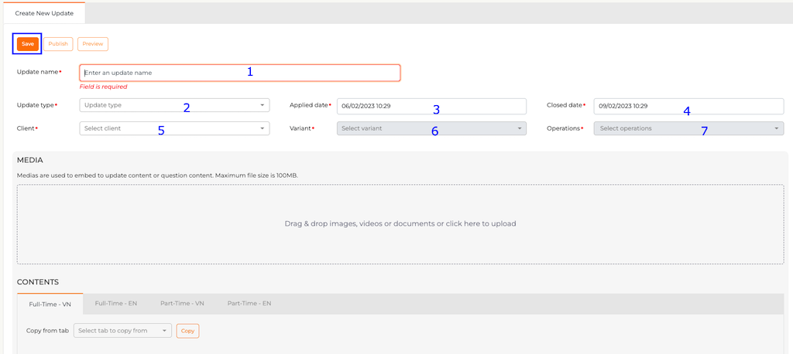Click the Update type dropdown arrow
The height and width of the screenshot is (354, 793).
pos(263,105)
